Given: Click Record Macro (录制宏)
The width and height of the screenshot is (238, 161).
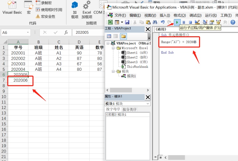Looking at the screenshot, I should tap(44, 3).
